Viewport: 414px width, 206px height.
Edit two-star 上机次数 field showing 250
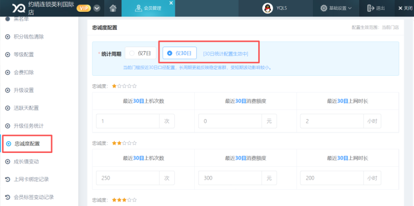(x=128, y=178)
